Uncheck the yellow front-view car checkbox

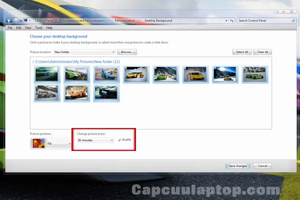coord(185,67)
